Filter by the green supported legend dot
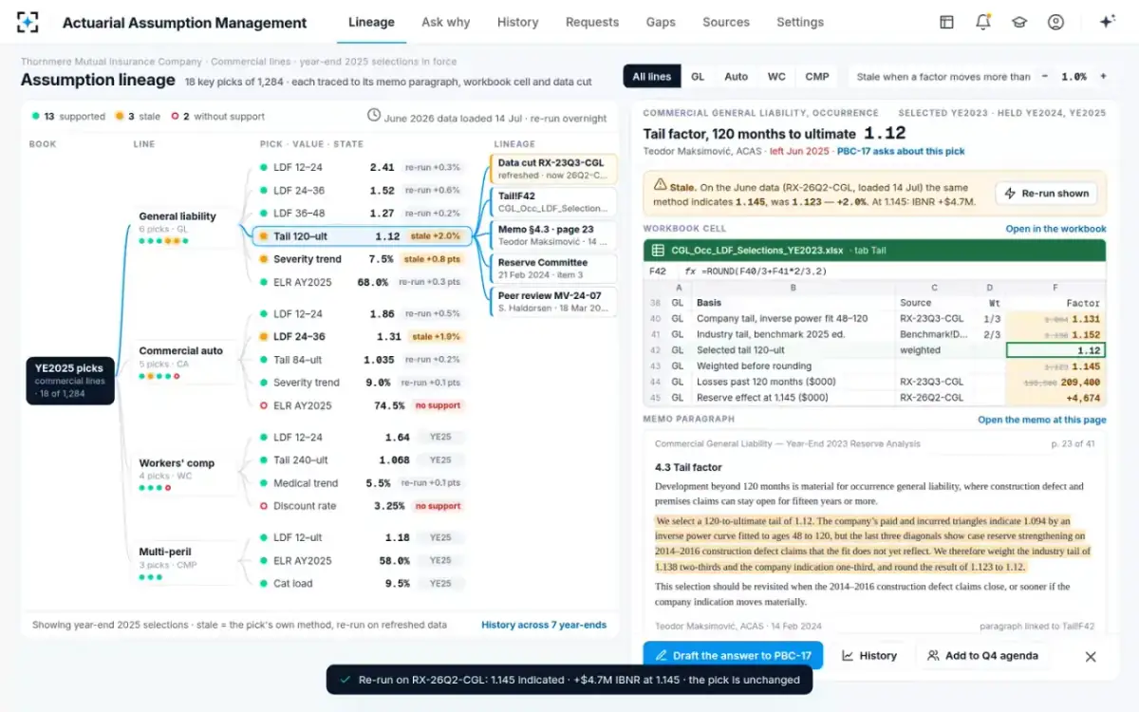 [x=68, y=117]
